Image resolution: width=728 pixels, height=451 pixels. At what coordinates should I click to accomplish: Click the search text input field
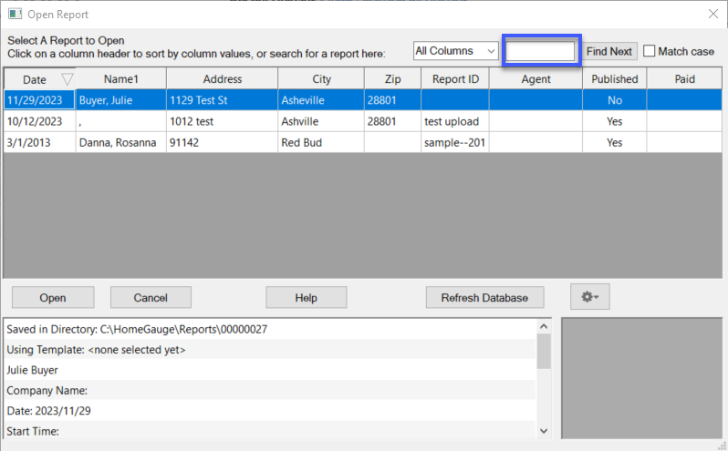point(541,52)
